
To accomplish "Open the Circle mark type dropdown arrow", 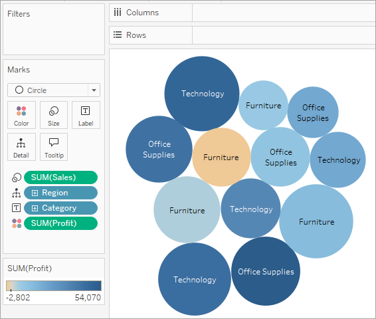I will click(x=94, y=90).
